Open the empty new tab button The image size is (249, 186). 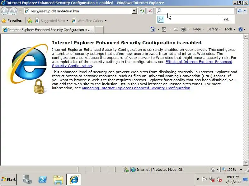[99, 30]
